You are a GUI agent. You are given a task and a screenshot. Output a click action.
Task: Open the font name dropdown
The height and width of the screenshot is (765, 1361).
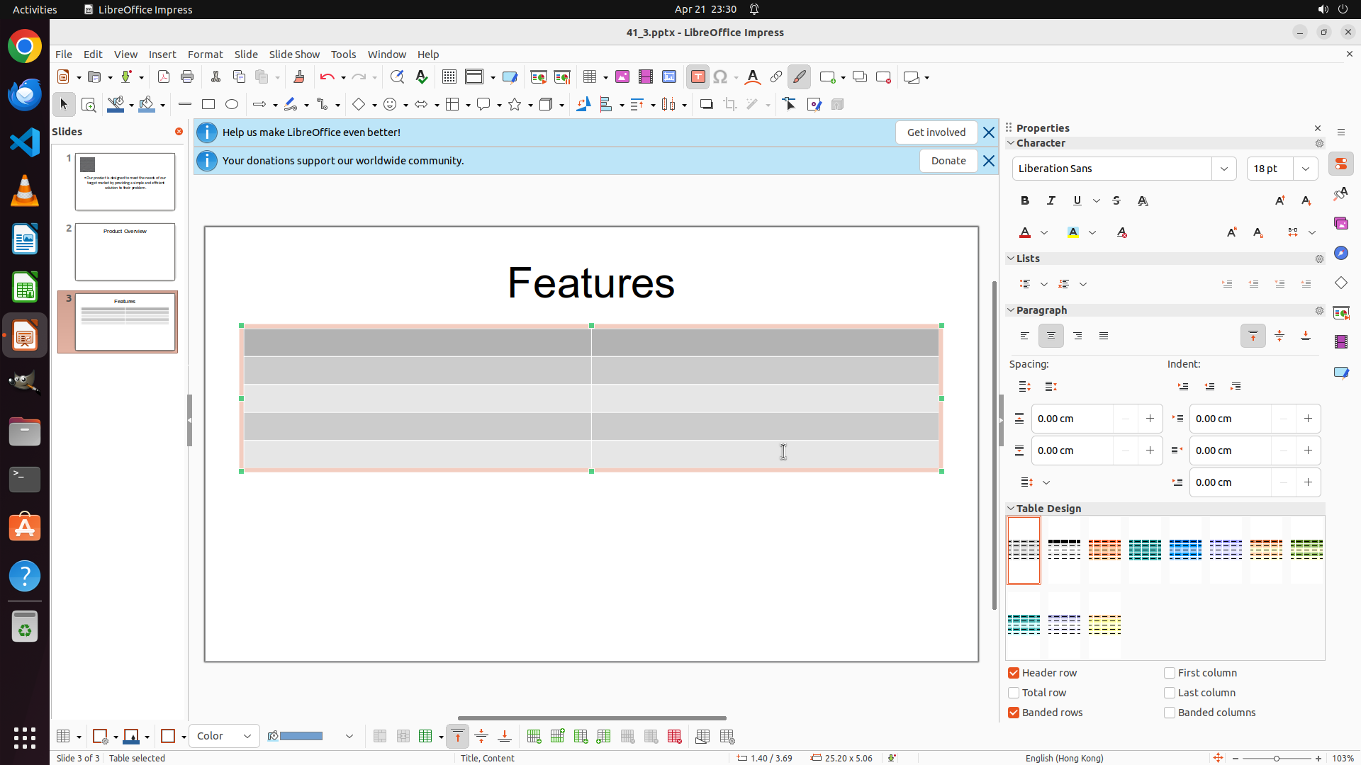pos(1224,169)
